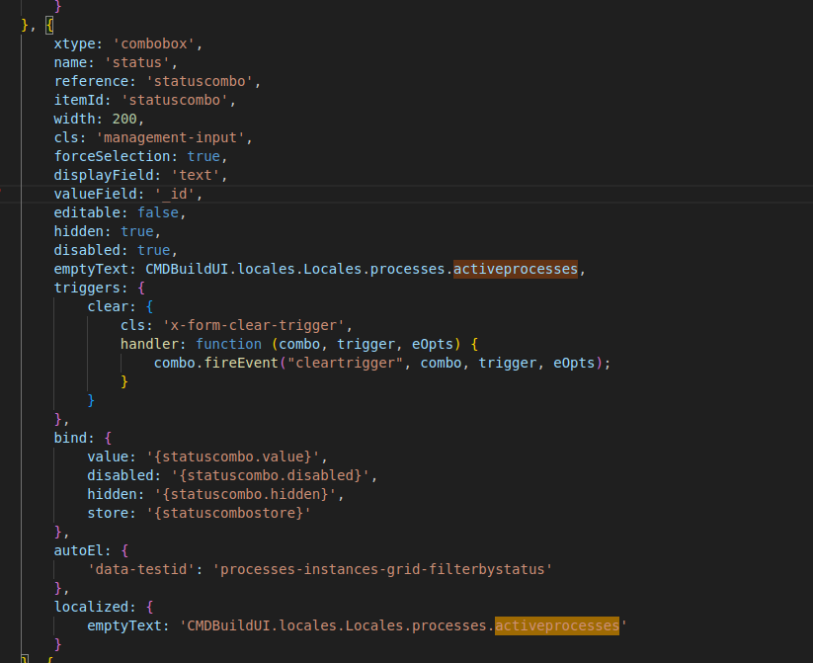Screen dimensions: 813x663
Task: Click the '{statuscombostore}' store binding
Action: (228, 513)
